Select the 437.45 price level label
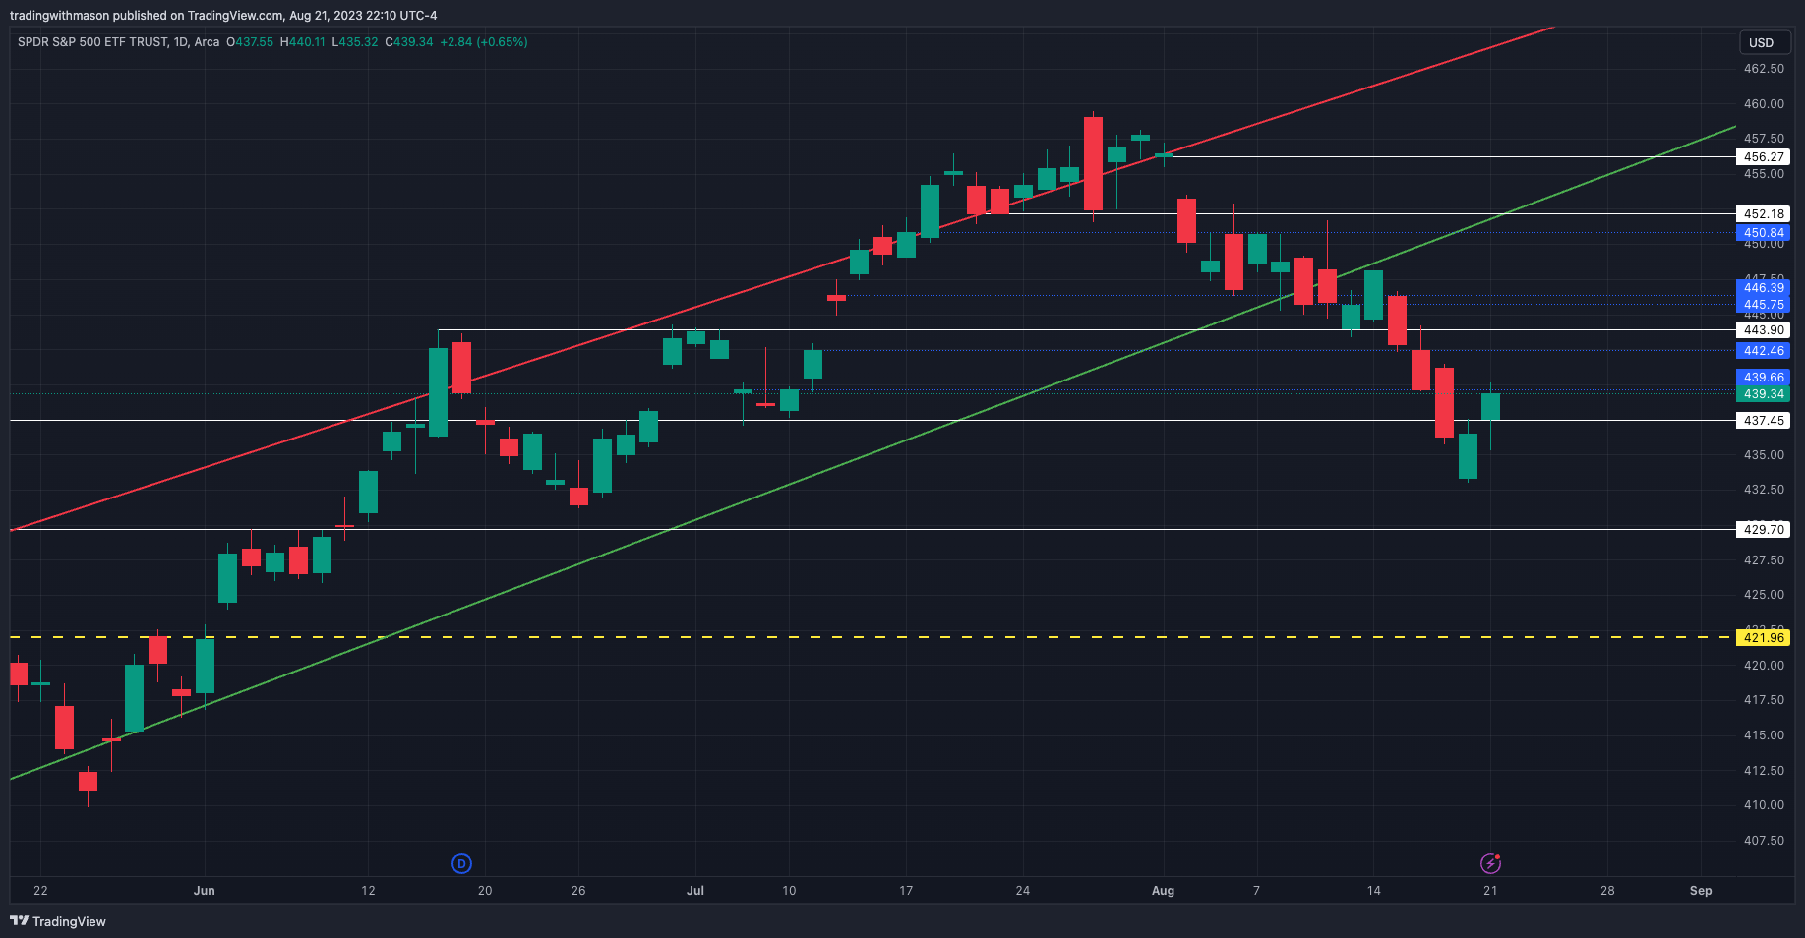The width and height of the screenshot is (1805, 938). point(1764,421)
